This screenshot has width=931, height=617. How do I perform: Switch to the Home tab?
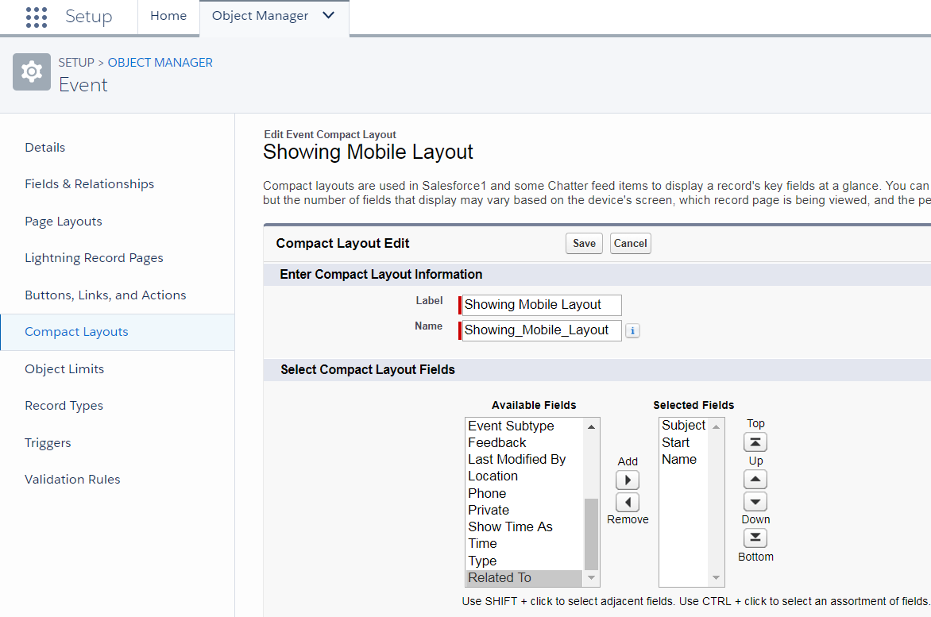coord(168,16)
